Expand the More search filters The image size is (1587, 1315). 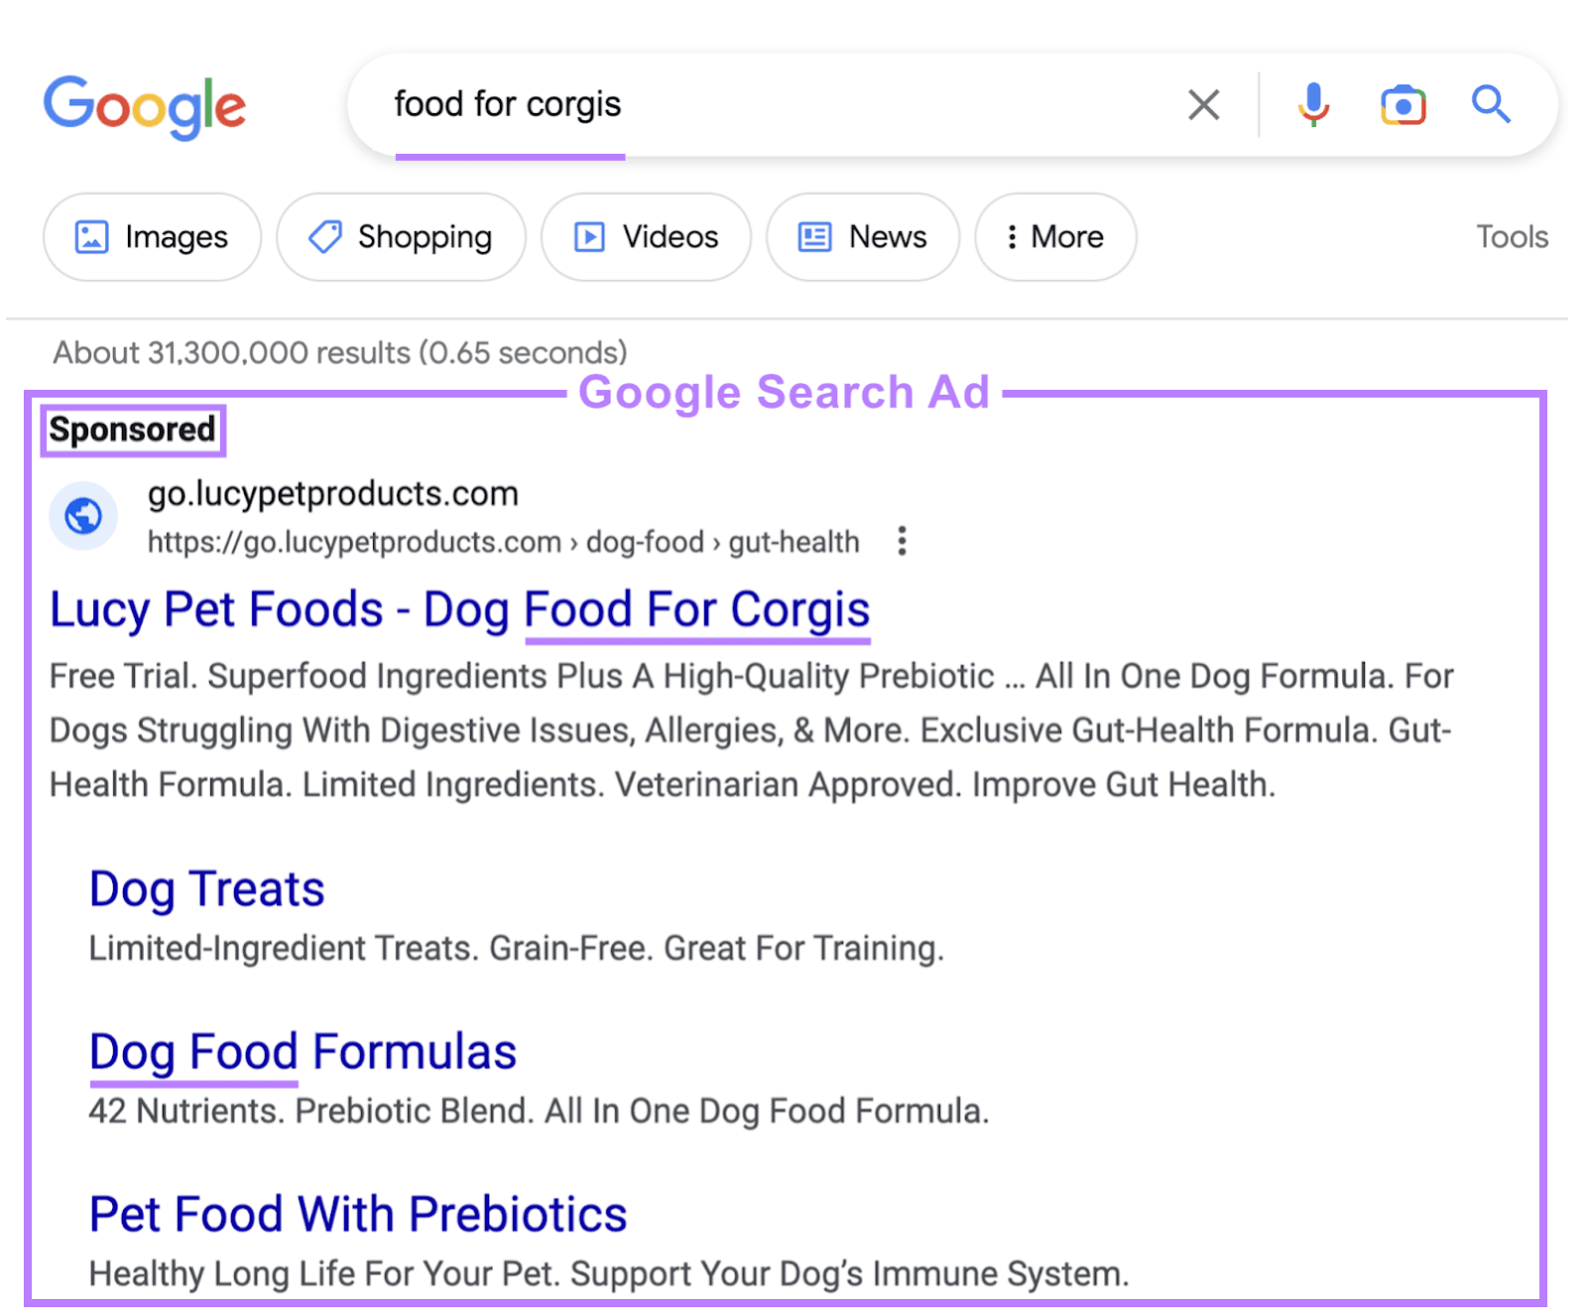click(1055, 237)
